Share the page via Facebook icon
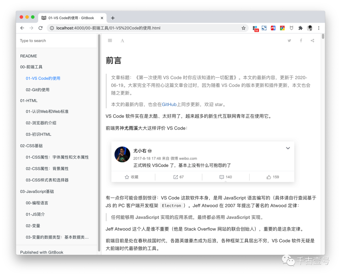This screenshot has width=341, height=276. click(301, 41)
